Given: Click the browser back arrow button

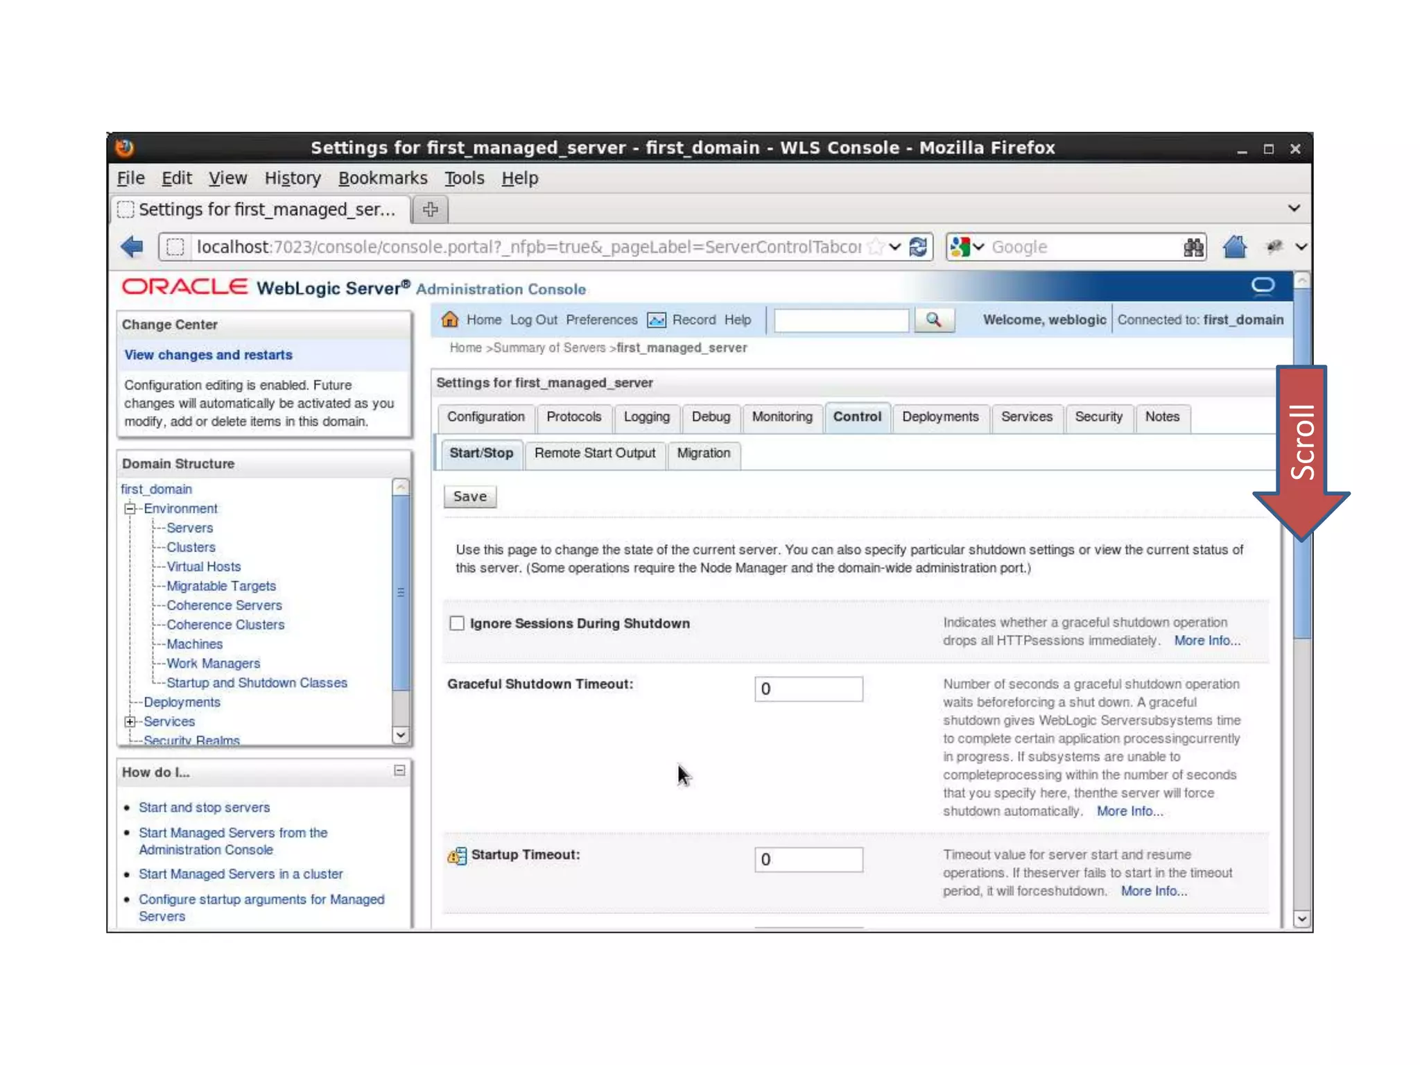Looking at the screenshot, I should tap(132, 247).
